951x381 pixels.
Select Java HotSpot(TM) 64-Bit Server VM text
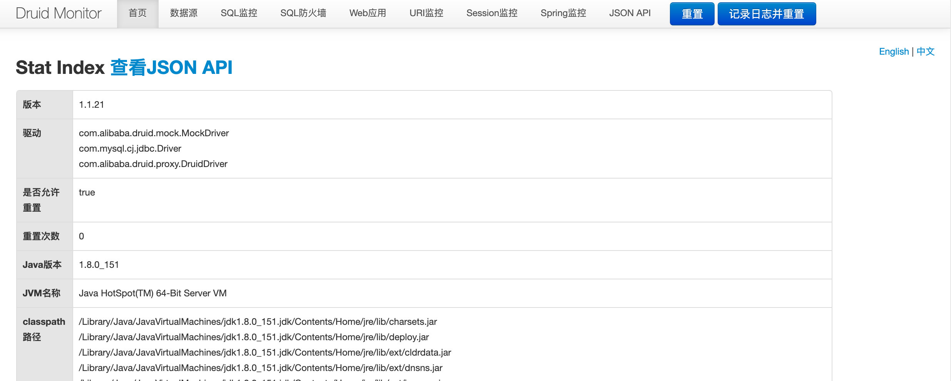pyautogui.click(x=153, y=293)
